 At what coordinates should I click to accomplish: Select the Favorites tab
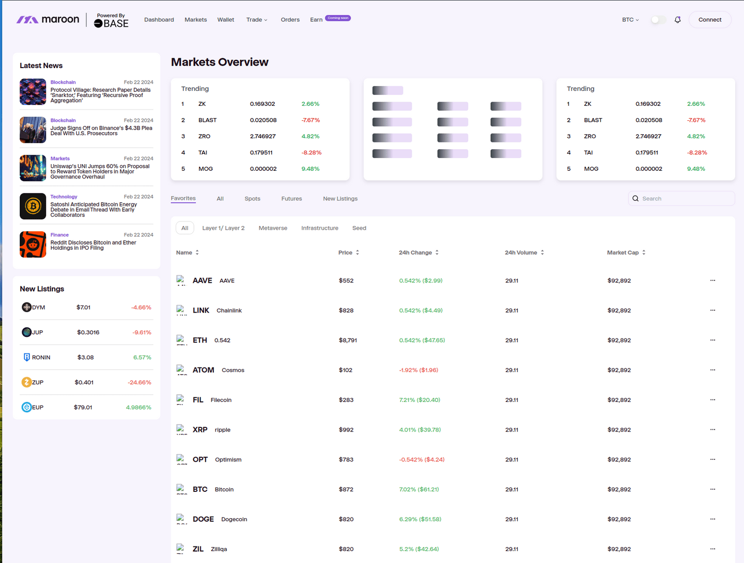(x=183, y=199)
